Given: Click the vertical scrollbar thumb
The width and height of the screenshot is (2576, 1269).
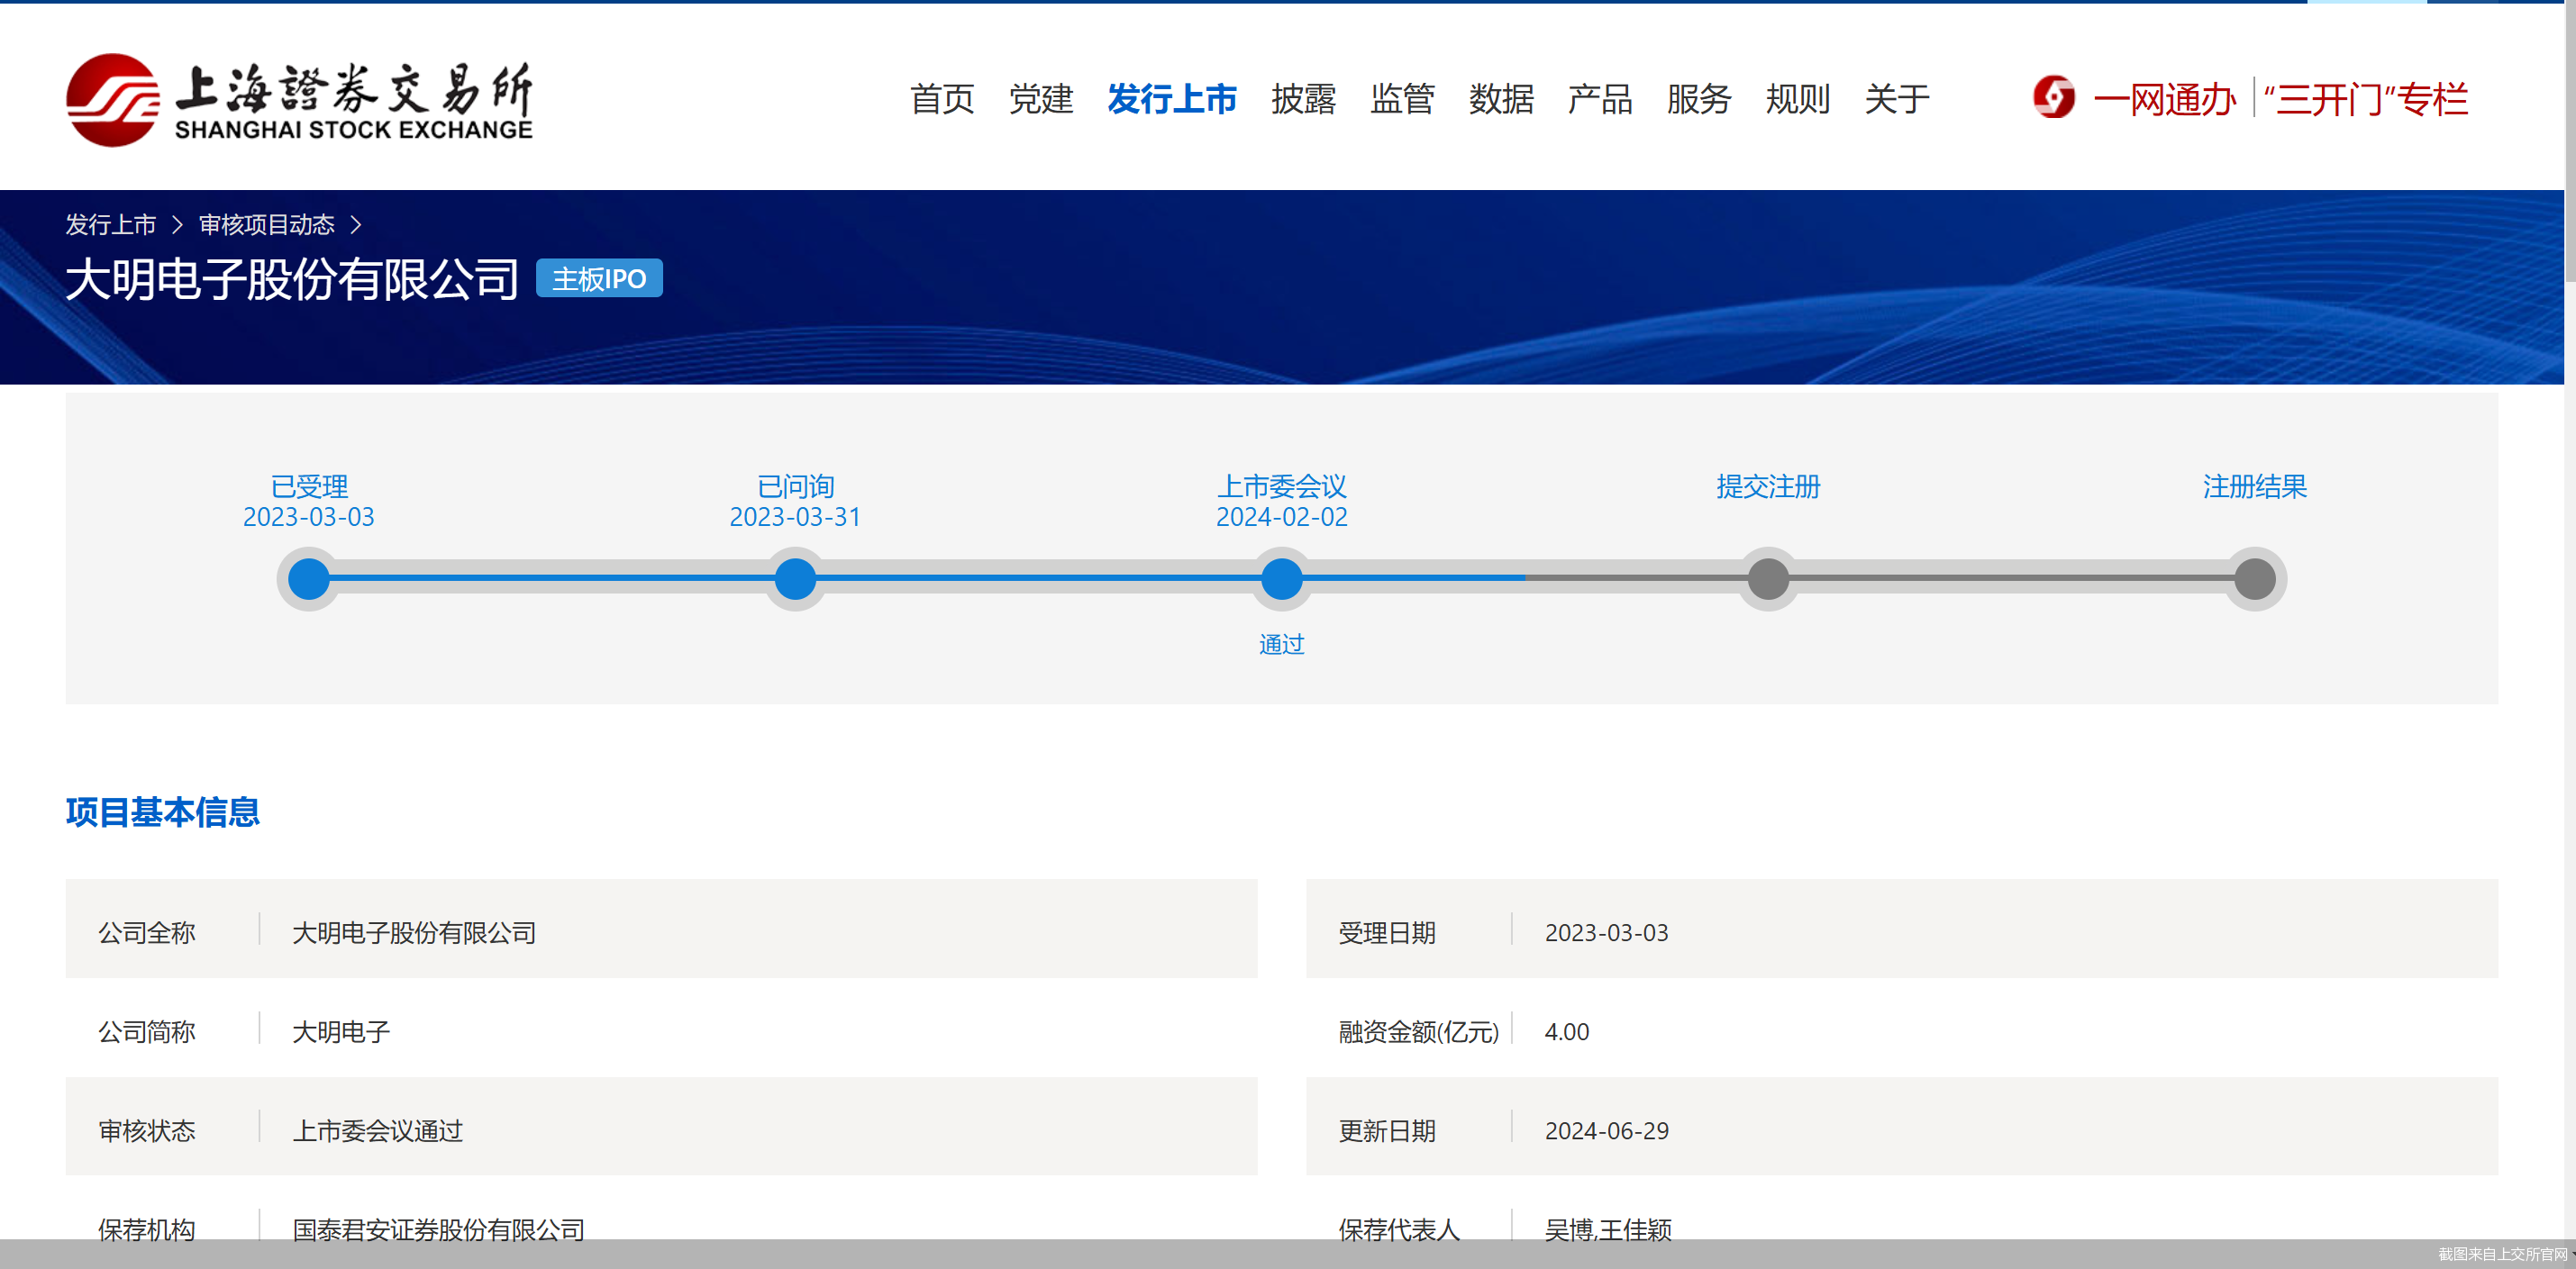Looking at the screenshot, I should coord(2570,140).
